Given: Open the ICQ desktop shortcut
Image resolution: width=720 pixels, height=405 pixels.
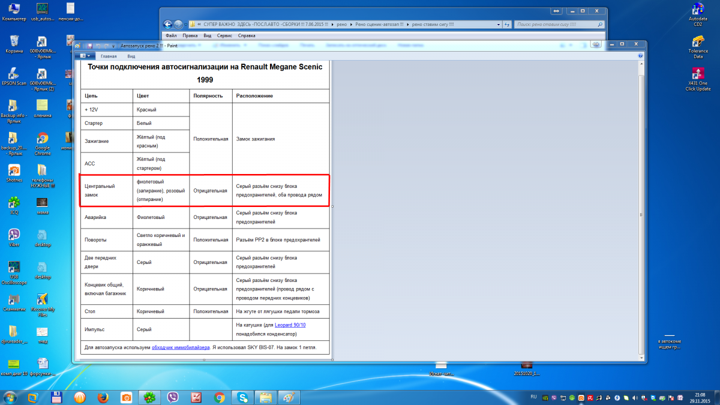Looking at the screenshot, I should (14, 205).
